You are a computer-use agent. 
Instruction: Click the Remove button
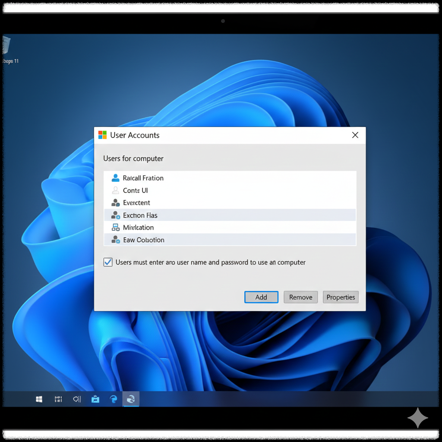[x=301, y=297]
